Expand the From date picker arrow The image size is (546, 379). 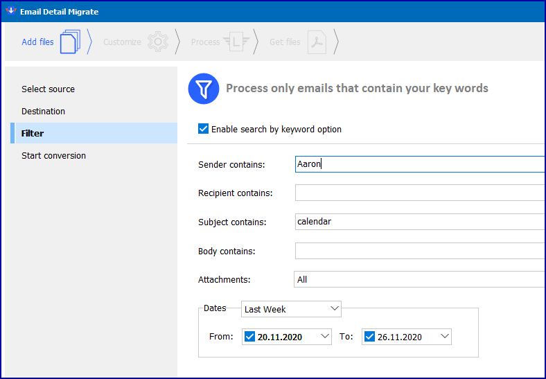click(325, 337)
